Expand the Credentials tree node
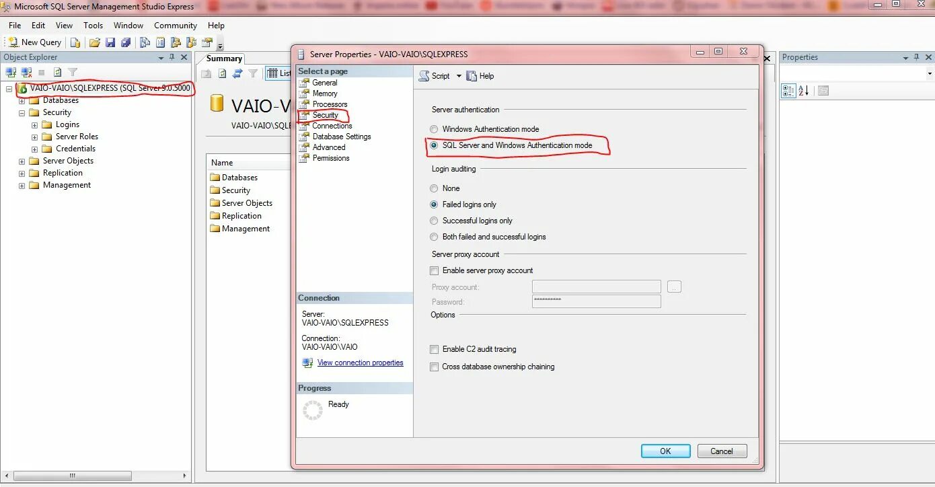Screen dimensions: 935x487 [34, 149]
